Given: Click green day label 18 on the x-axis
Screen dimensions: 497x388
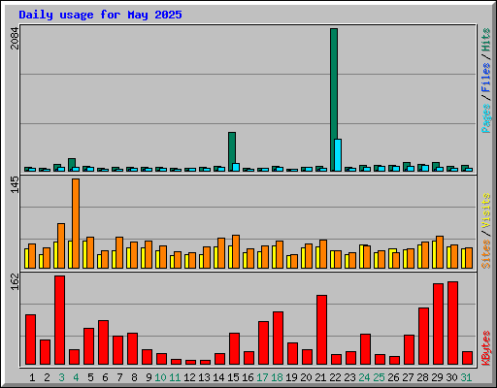Looking at the screenshot, I should [x=277, y=377].
